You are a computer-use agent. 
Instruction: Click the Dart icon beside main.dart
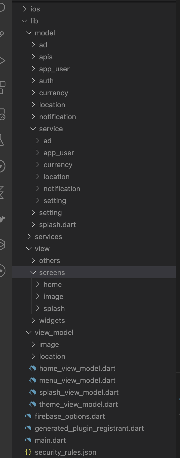(x=29, y=440)
